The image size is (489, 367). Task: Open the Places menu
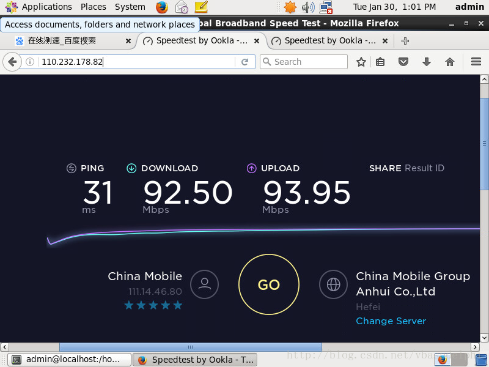[94, 7]
